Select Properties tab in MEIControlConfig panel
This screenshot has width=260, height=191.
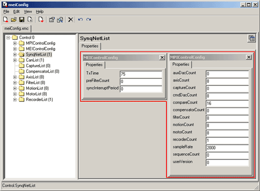(94, 65)
